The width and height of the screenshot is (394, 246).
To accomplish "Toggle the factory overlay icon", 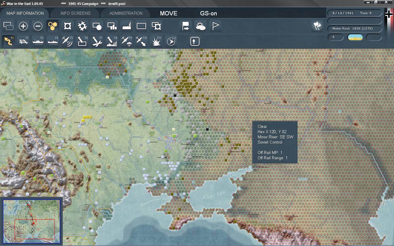I will (127, 26).
